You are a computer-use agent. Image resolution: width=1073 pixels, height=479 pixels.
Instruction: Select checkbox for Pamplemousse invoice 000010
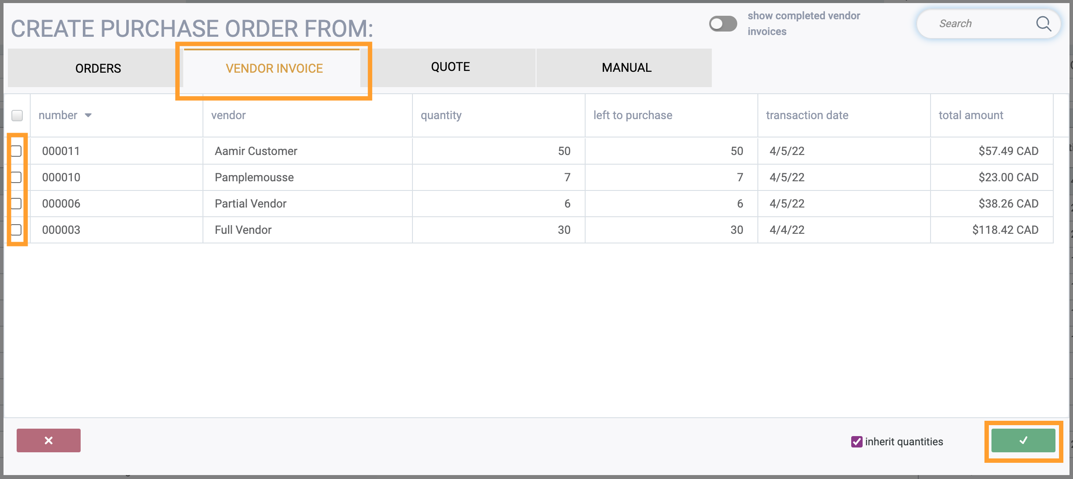[x=17, y=177]
